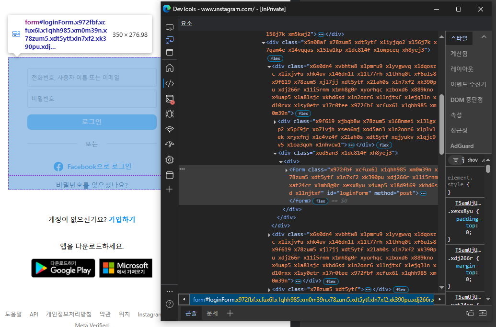The width and height of the screenshot is (496, 327).
Task: Open the Network tool icon
Action: 170,129
